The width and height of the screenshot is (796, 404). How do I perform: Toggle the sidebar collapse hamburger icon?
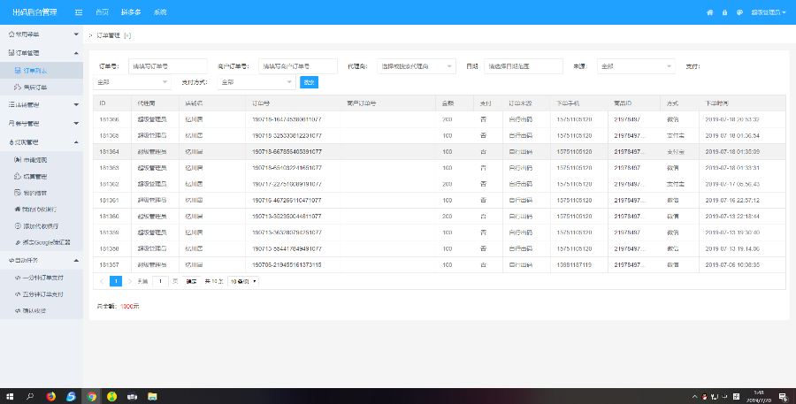(x=79, y=12)
